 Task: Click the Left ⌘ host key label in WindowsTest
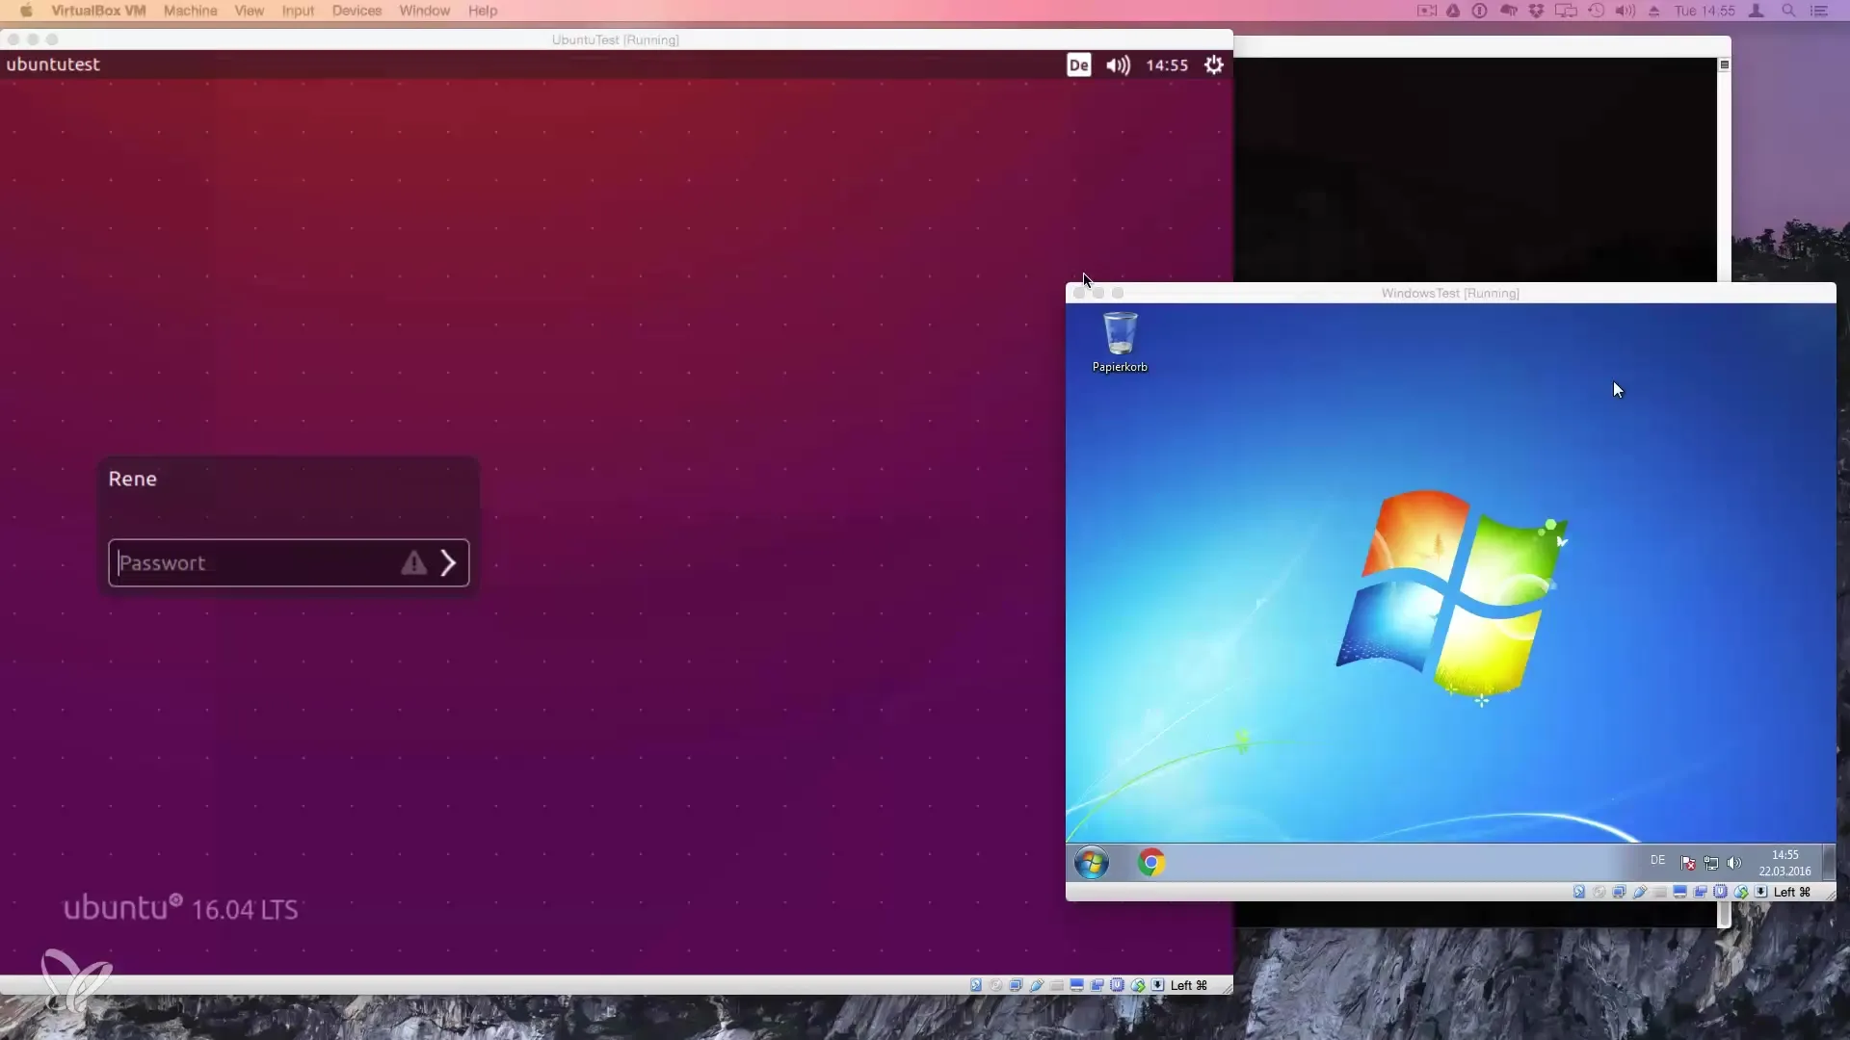click(x=1792, y=892)
